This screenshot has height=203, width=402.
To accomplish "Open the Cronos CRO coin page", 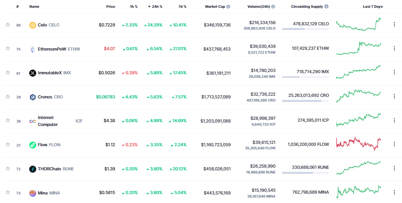I will (50, 97).
